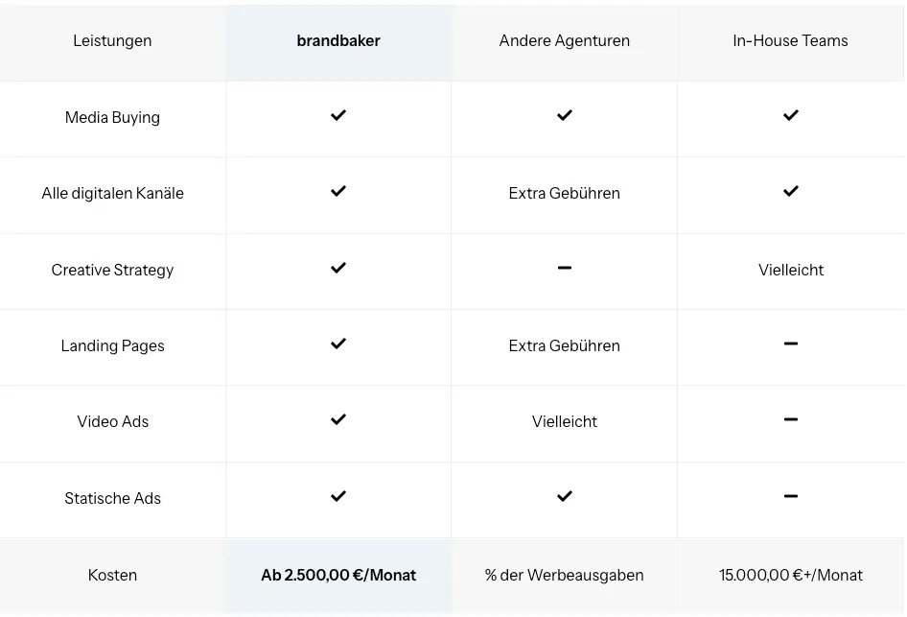Click In-House Teams dash in Video Ads row

(791, 419)
